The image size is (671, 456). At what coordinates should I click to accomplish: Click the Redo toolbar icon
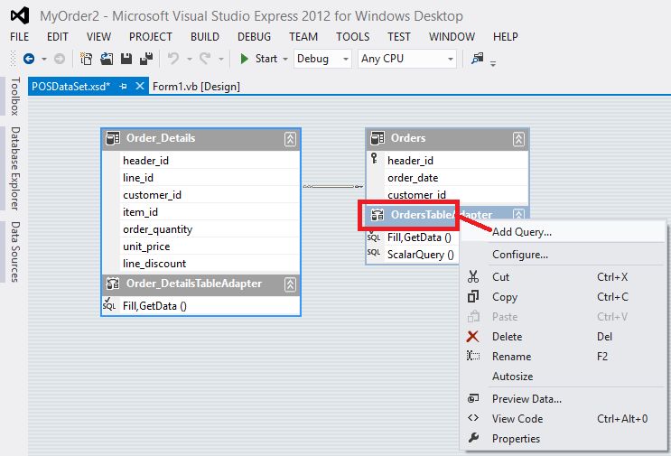(x=205, y=59)
